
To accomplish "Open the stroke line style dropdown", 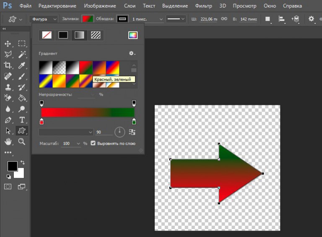I will coord(176,19).
